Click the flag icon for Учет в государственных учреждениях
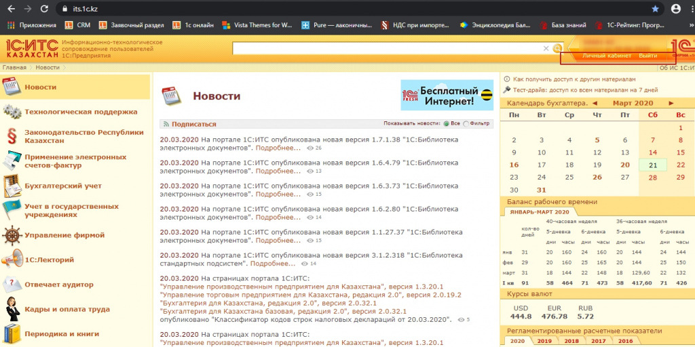This screenshot has height=347, width=695. [x=12, y=210]
